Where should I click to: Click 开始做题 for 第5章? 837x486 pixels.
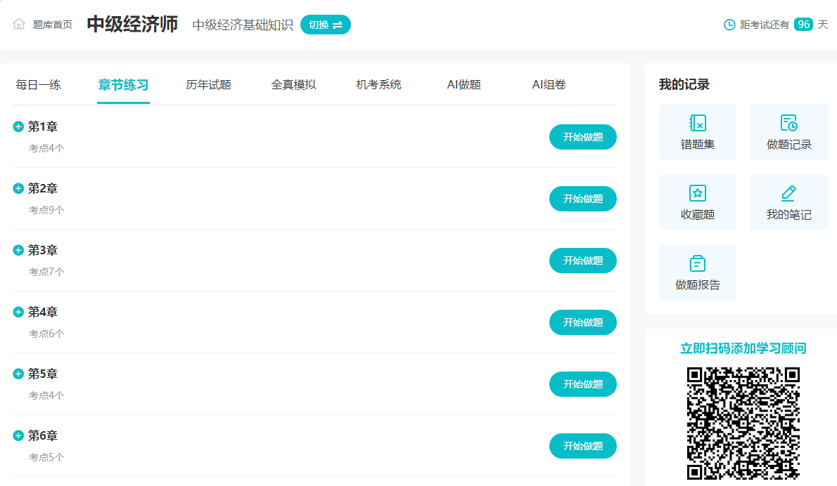[582, 384]
